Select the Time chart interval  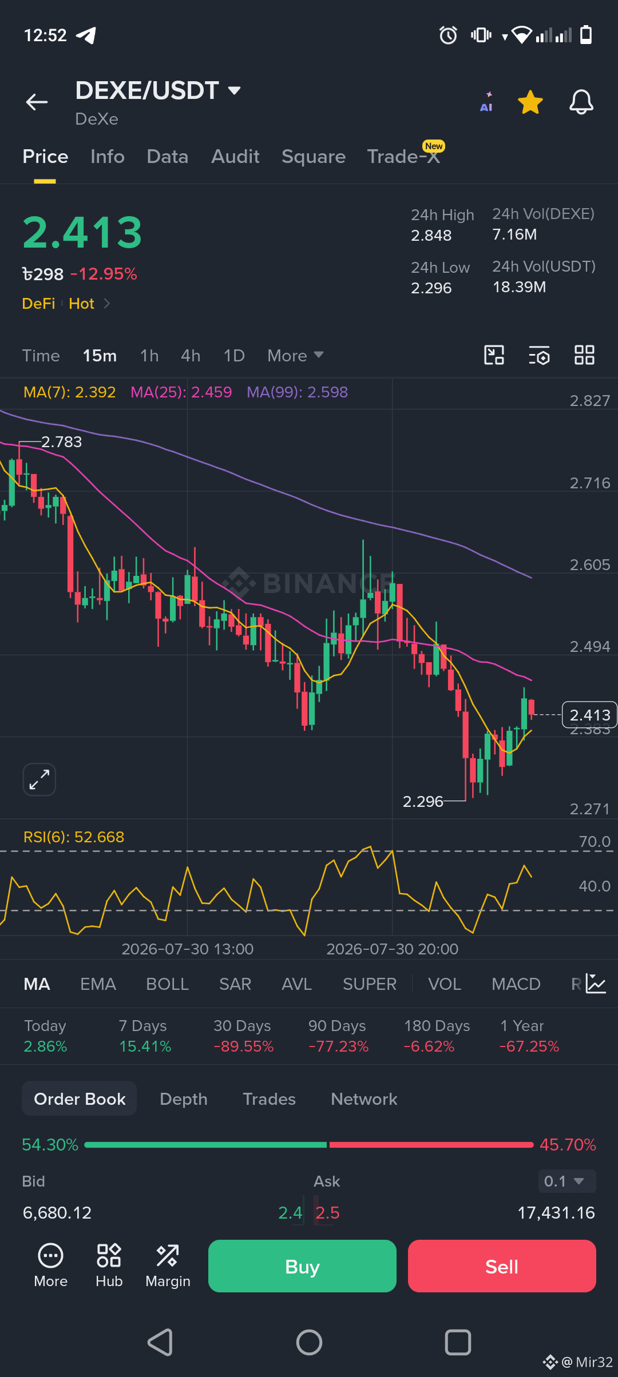click(41, 355)
